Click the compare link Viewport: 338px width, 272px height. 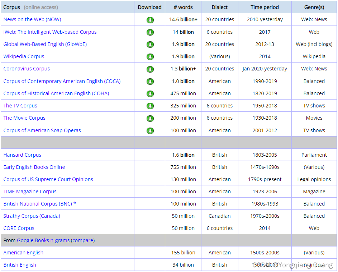[83, 240]
